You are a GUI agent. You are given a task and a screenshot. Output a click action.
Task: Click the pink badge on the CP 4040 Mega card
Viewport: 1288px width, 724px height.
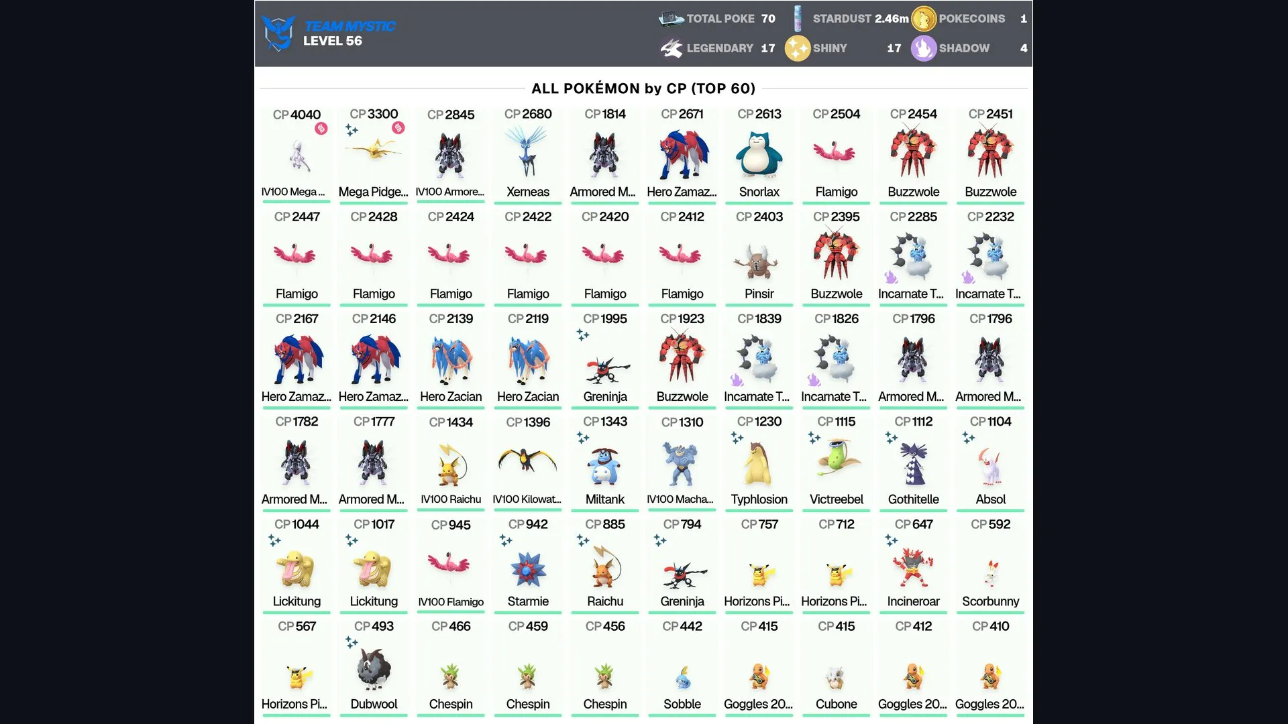point(321,128)
